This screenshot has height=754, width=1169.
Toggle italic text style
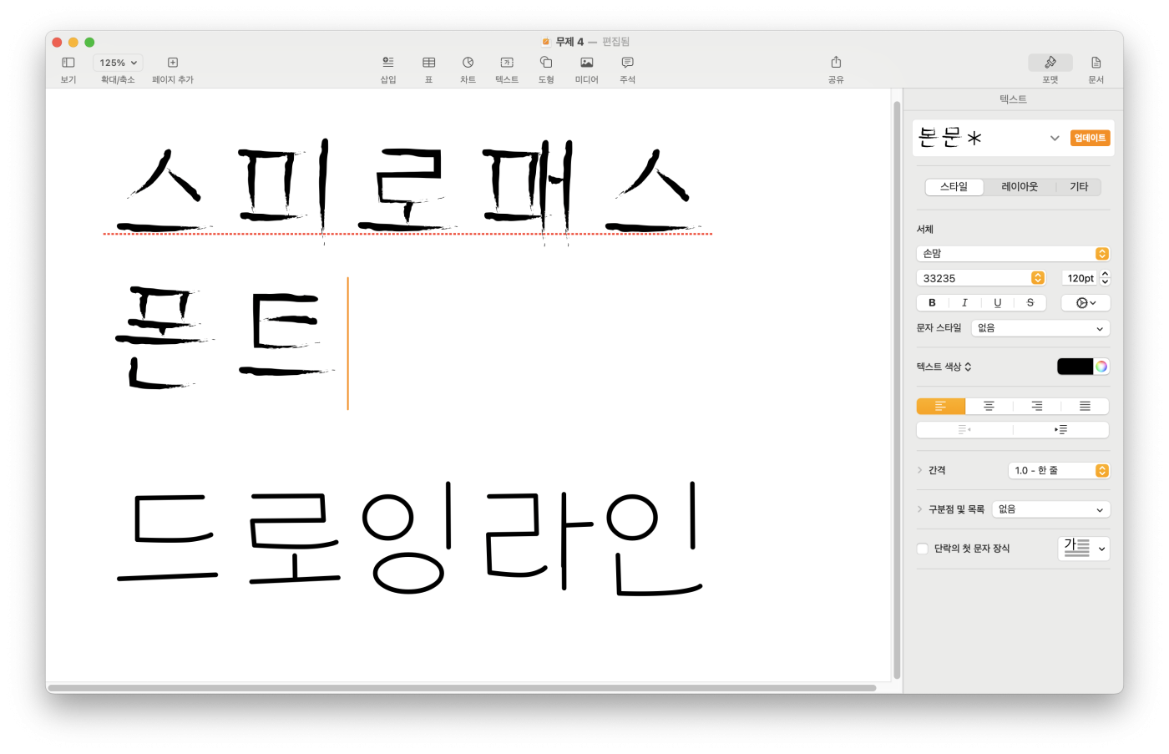[964, 303]
